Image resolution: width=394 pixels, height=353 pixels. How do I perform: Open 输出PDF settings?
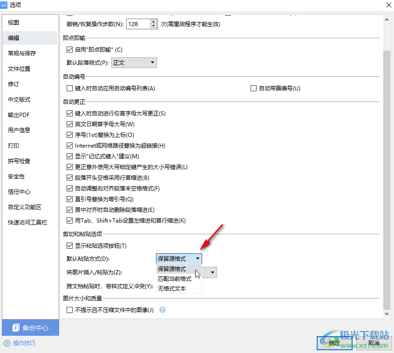point(30,115)
